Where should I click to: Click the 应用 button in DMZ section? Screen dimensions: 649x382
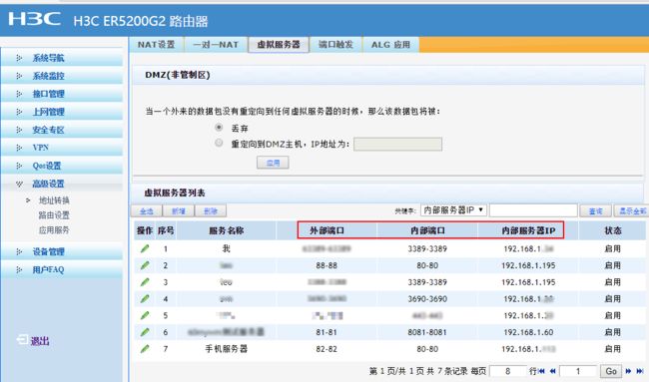click(273, 163)
